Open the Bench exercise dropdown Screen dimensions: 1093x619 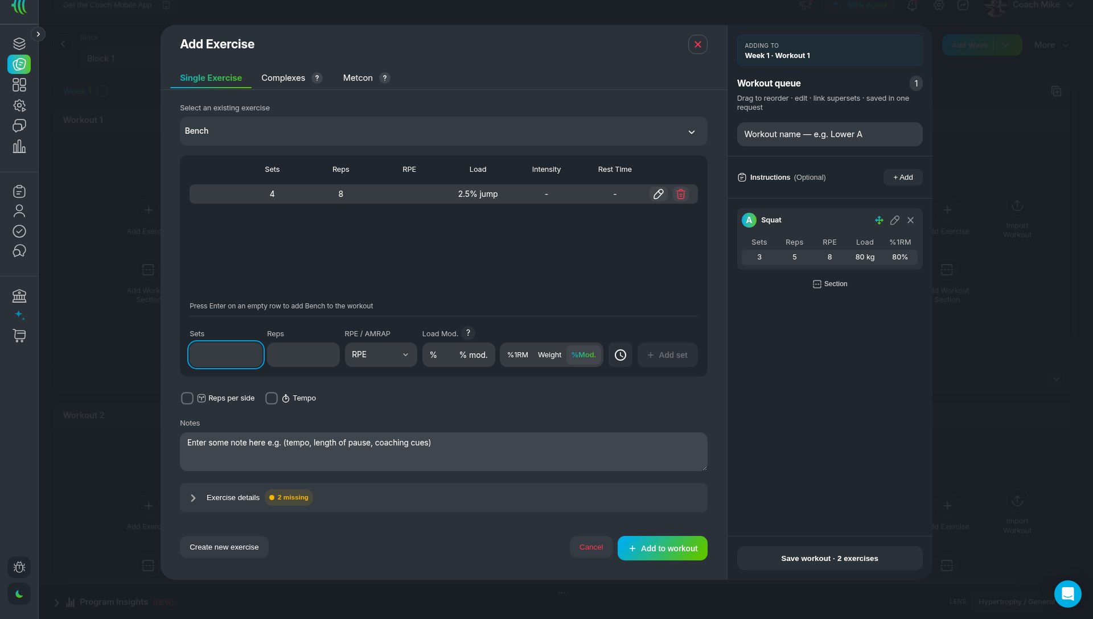pyautogui.click(x=443, y=131)
